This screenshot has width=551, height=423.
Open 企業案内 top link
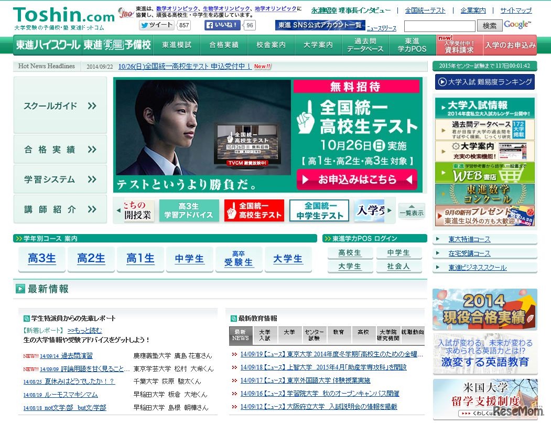(x=473, y=10)
